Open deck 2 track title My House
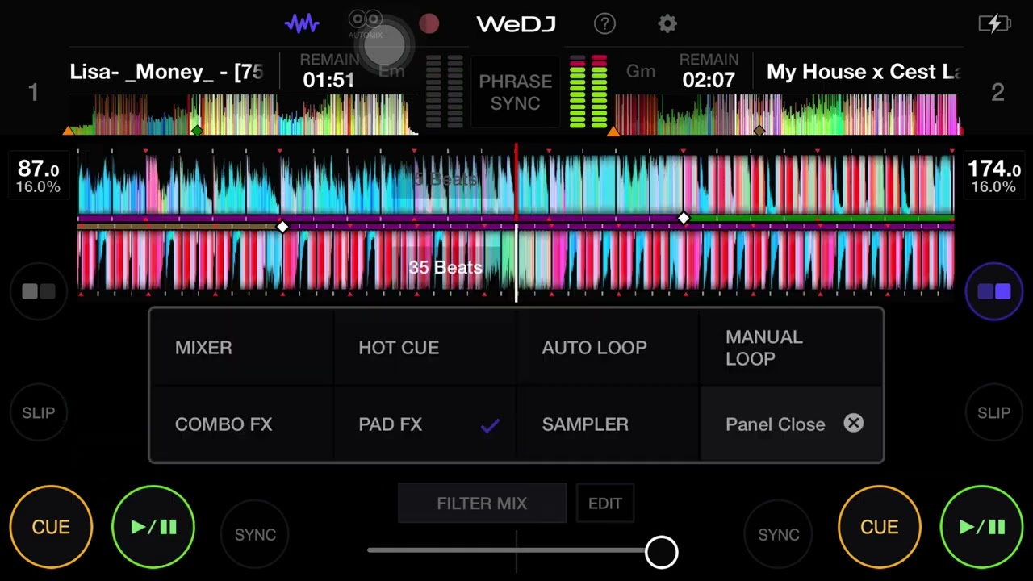This screenshot has width=1033, height=581. point(864,72)
